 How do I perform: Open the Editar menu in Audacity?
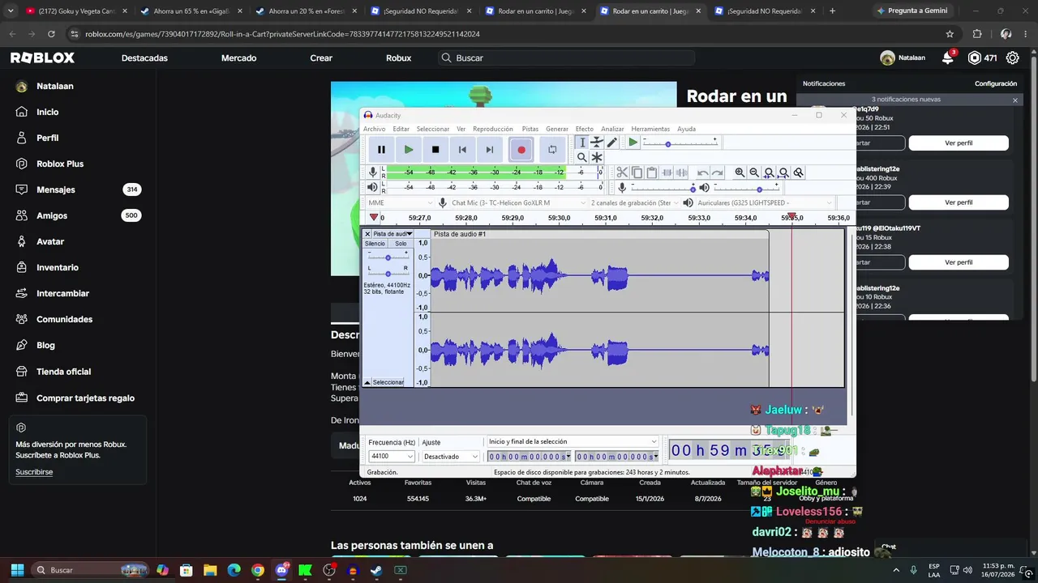pyautogui.click(x=401, y=129)
